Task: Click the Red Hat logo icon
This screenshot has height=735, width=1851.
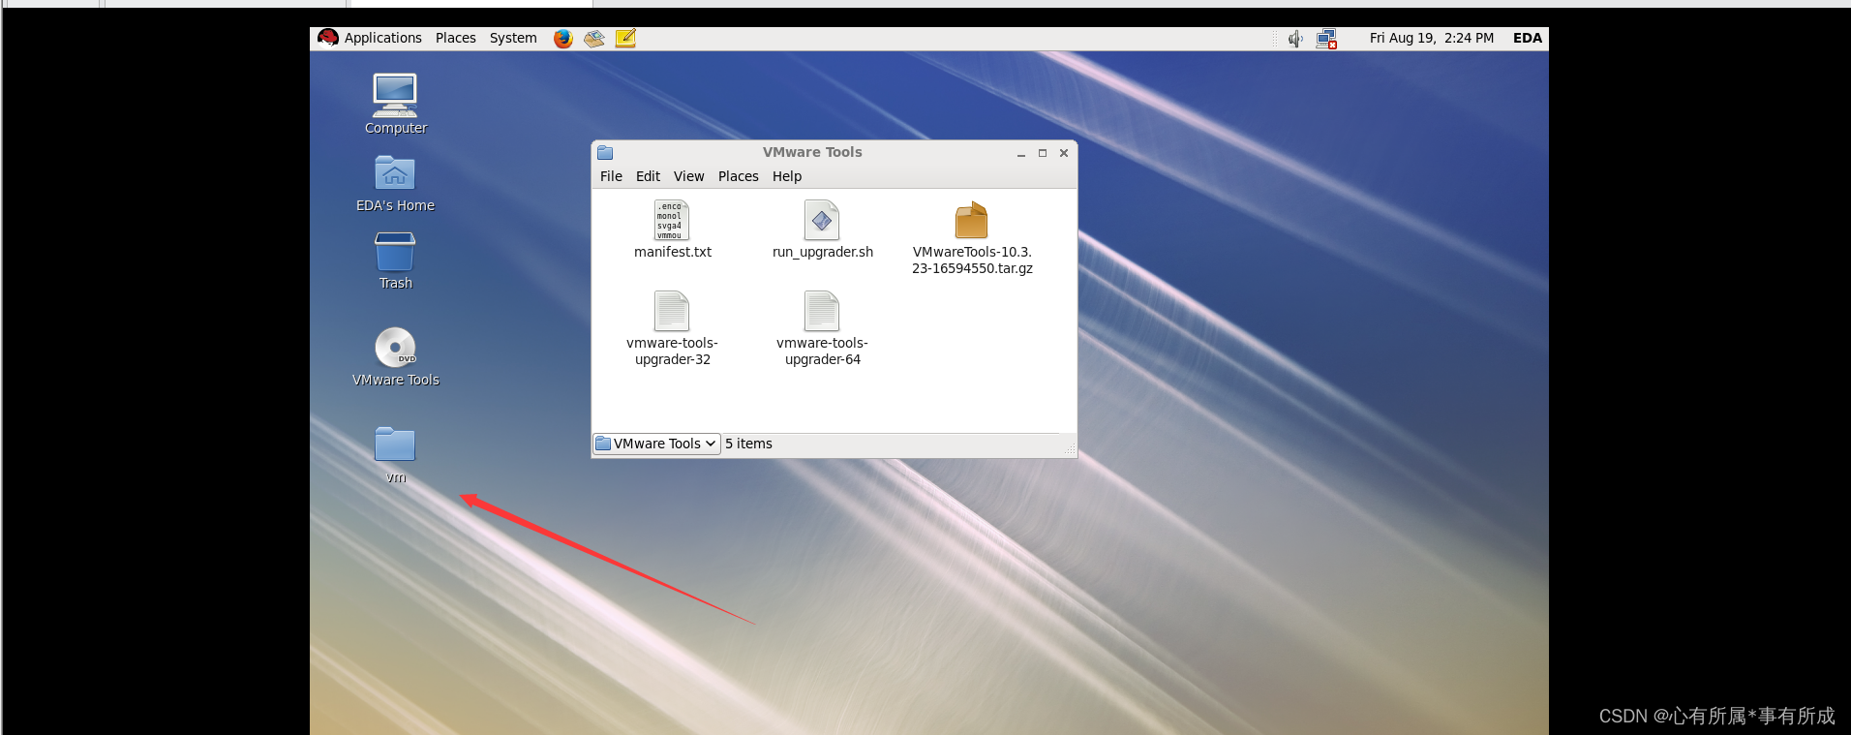Action: tap(328, 38)
